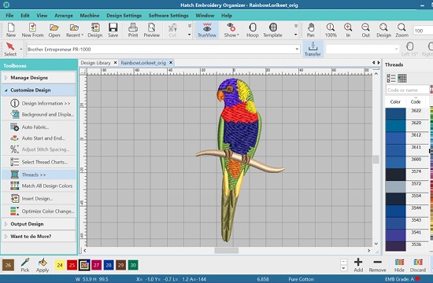Open Software Settings menu
The width and height of the screenshot is (433, 283).
pyautogui.click(x=168, y=16)
